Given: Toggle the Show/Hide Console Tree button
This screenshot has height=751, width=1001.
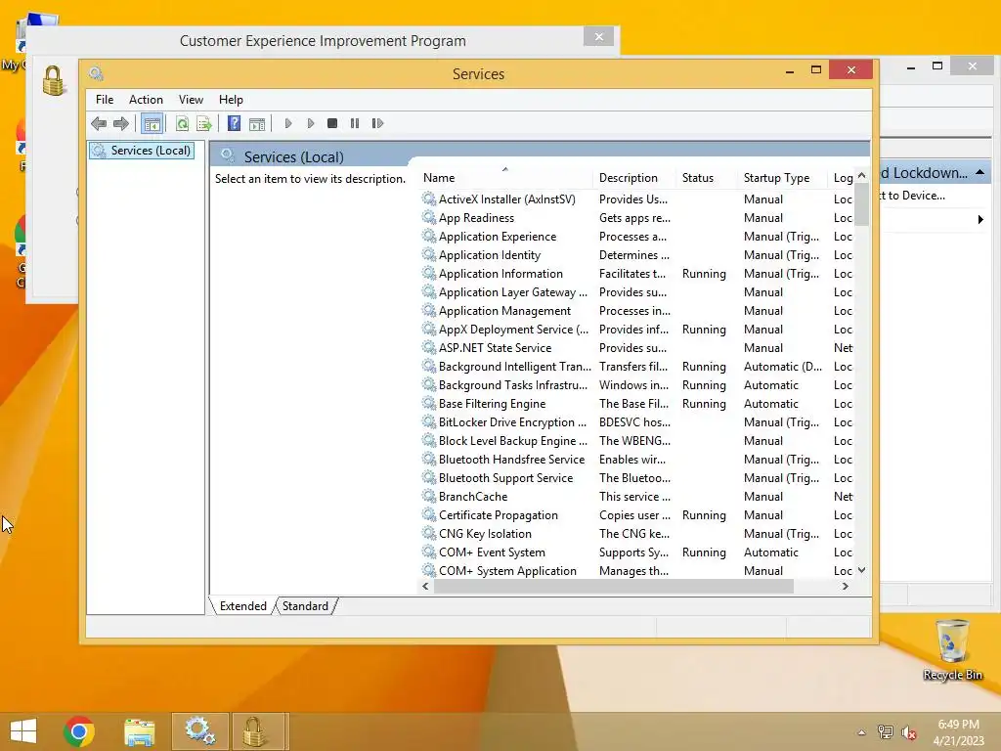Looking at the screenshot, I should click(x=152, y=123).
